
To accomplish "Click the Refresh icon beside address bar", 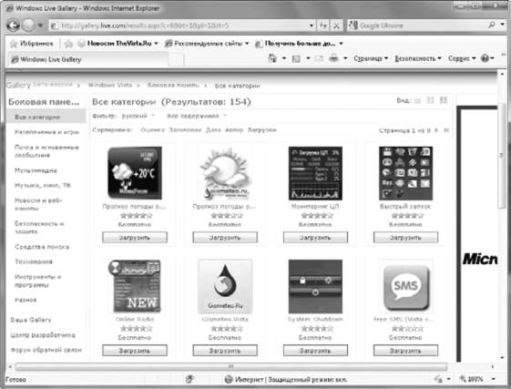I will click(323, 26).
